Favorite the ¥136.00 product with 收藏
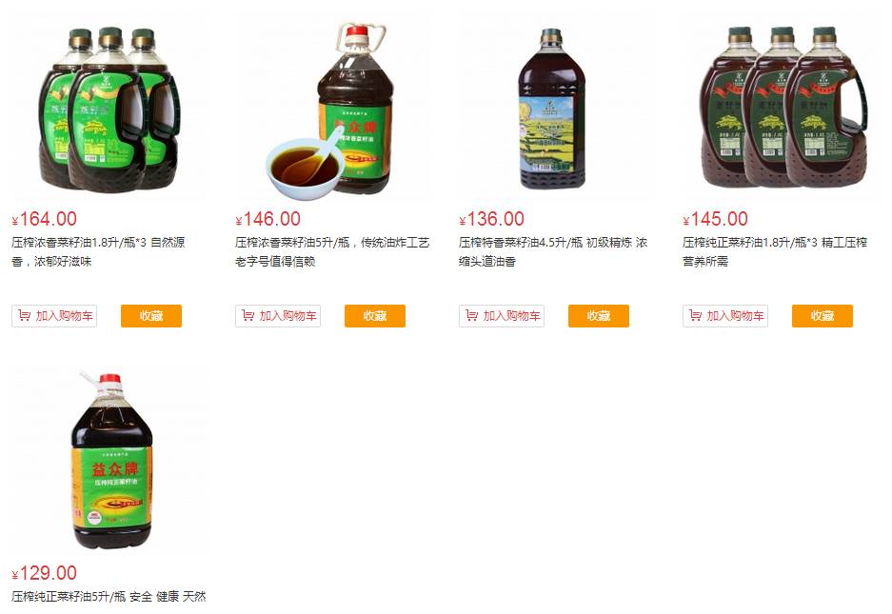The width and height of the screenshot is (892, 614). pyautogui.click(x=599, y=316)
